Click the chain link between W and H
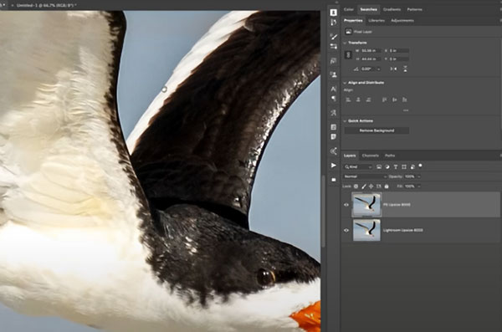This screenshot has width=502, height=332. coord(348,54)
